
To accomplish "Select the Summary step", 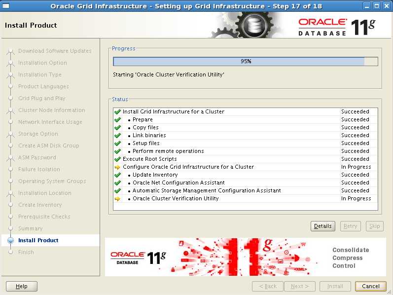I will [31, 228].
